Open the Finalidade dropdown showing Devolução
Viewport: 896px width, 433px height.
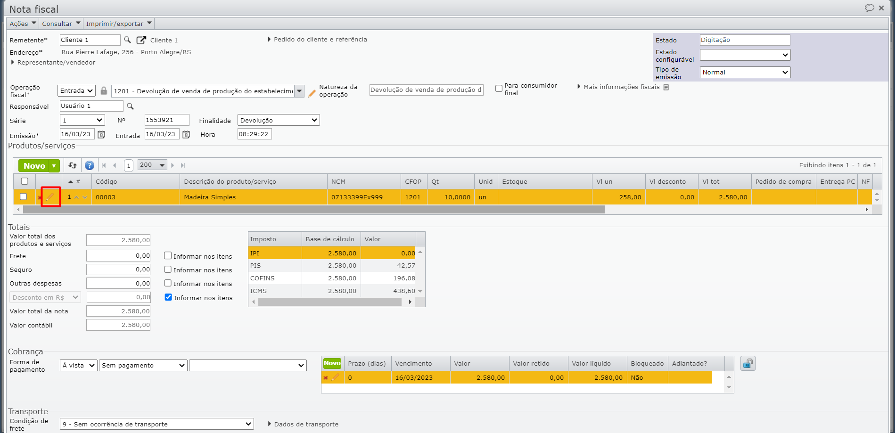pyautogui.click(x=279, y=120)
